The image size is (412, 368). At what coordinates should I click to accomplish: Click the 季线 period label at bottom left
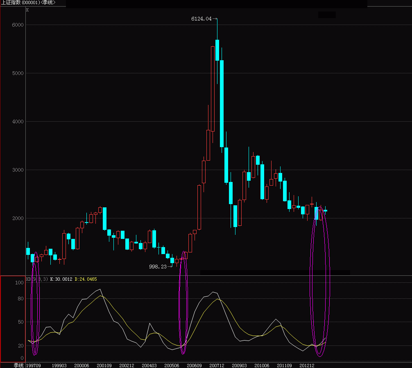click(x=19, y=366)
